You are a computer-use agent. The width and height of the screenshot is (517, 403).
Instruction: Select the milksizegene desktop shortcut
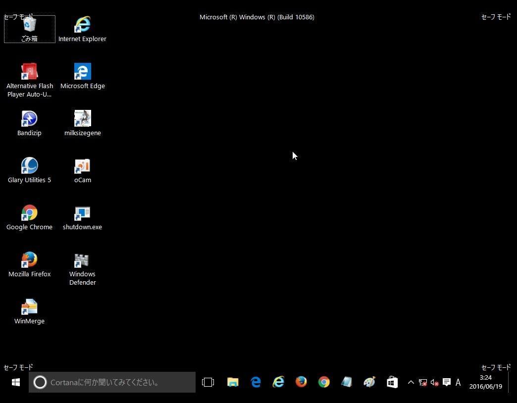[82, 123]
